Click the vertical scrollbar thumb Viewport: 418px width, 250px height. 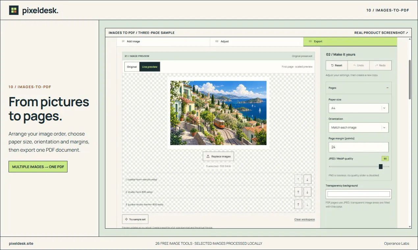click(x=410, y=79)
